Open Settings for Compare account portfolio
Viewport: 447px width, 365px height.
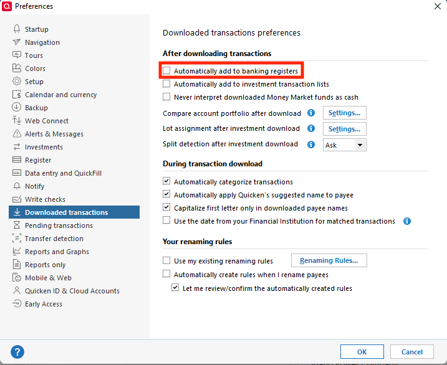click(344, 113)
